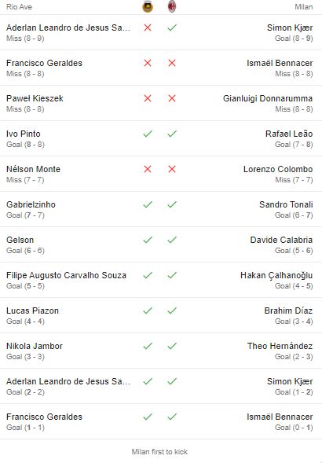Open Theo Hernández player entry
Viewport: 322px width, 463px height.
(280, 346)
